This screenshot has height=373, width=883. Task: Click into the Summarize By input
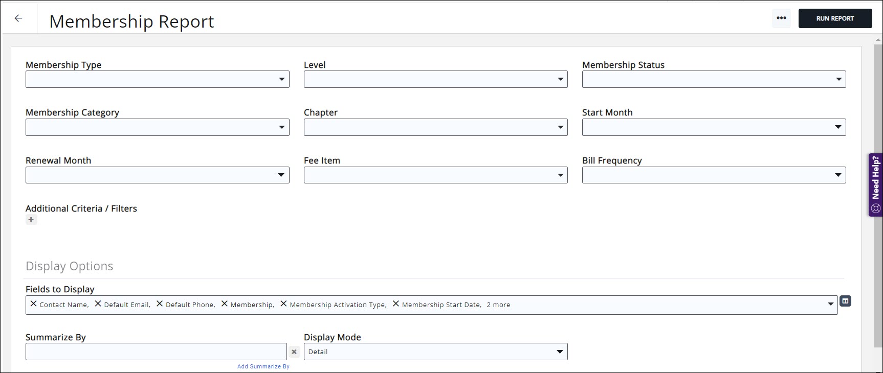point(156,352)
